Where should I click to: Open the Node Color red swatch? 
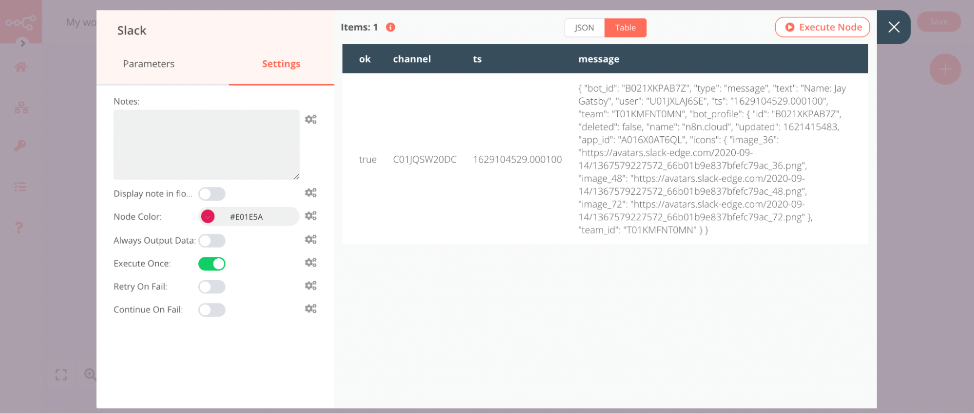[x=208, y=216]
